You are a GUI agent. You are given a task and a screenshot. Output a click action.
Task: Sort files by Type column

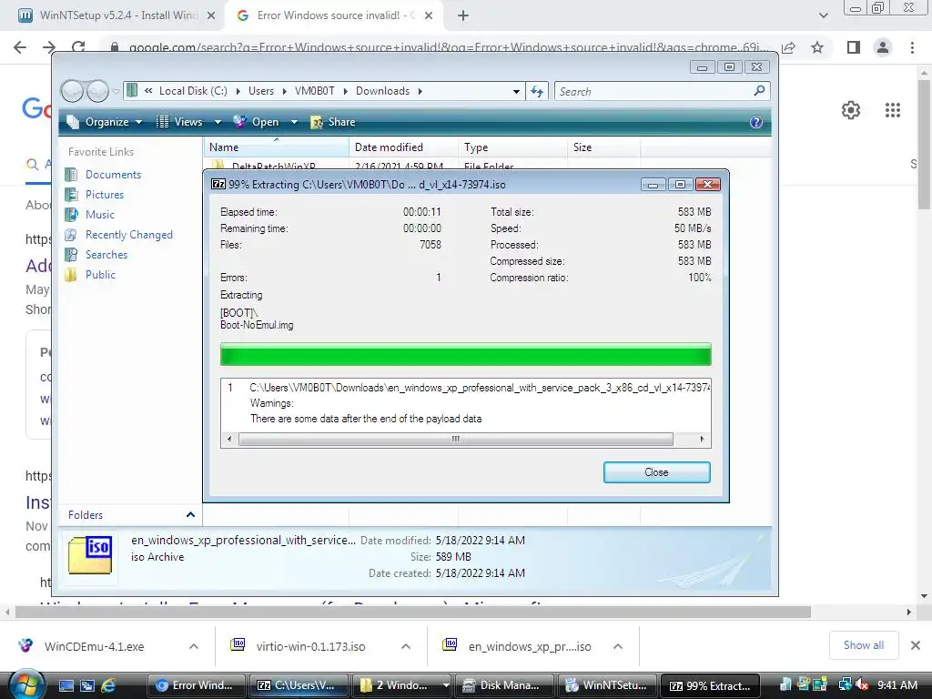click(x=512, y=147)
